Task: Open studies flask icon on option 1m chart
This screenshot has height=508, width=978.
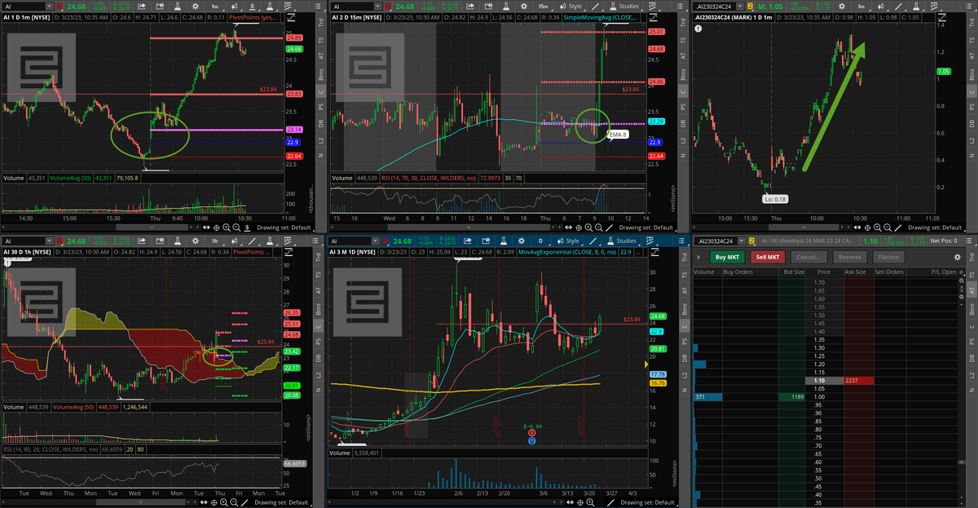Action: coord(915,7)
